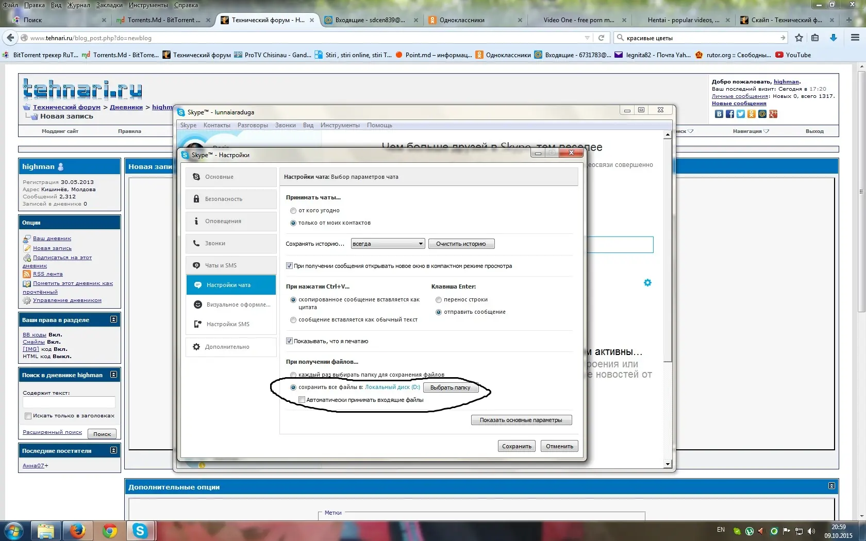Open 'Ваш дневник' link in sidebar
The height and width of the screenshot is (541, 866).
coord(52,239)
